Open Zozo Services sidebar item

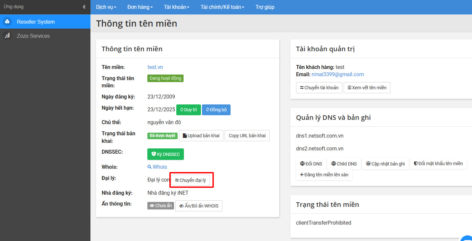45,36
